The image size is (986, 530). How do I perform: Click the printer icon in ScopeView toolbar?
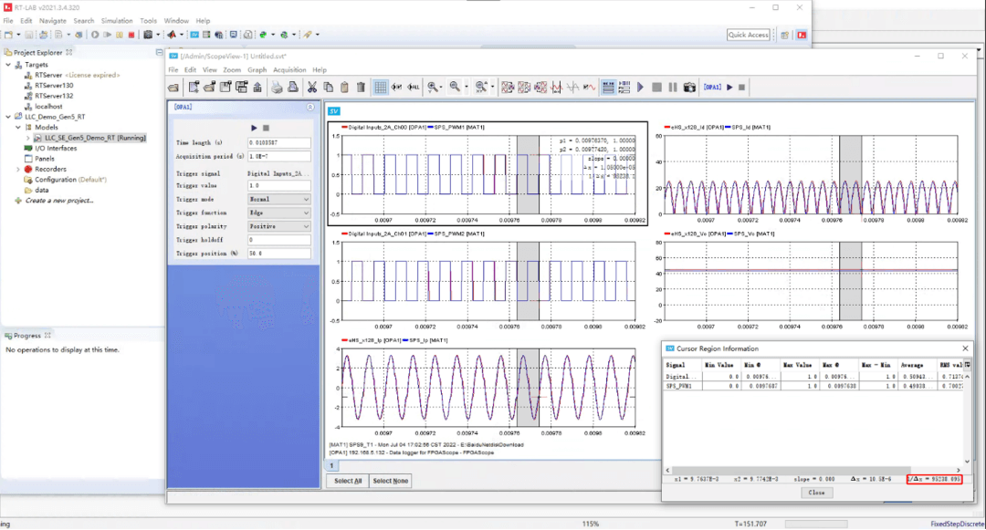277,88
